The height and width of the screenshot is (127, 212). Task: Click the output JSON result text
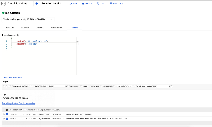point(89,86)
